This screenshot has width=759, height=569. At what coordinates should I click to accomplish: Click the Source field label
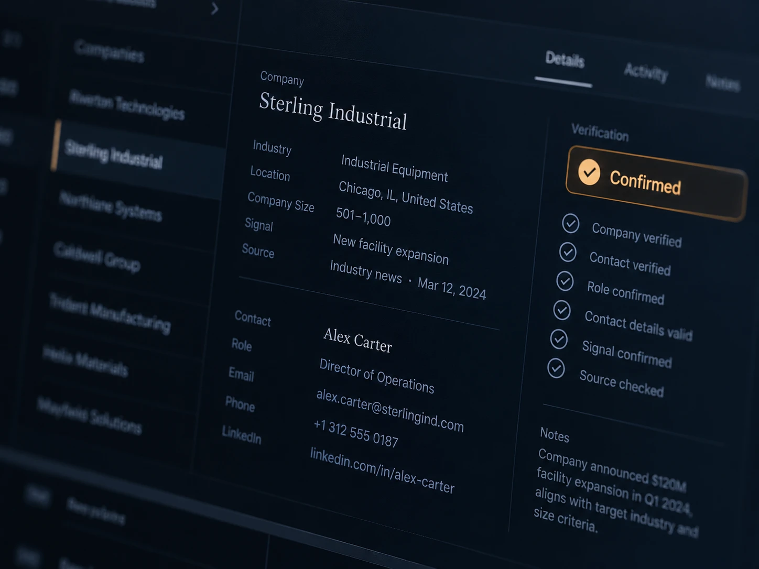(258, 250)
